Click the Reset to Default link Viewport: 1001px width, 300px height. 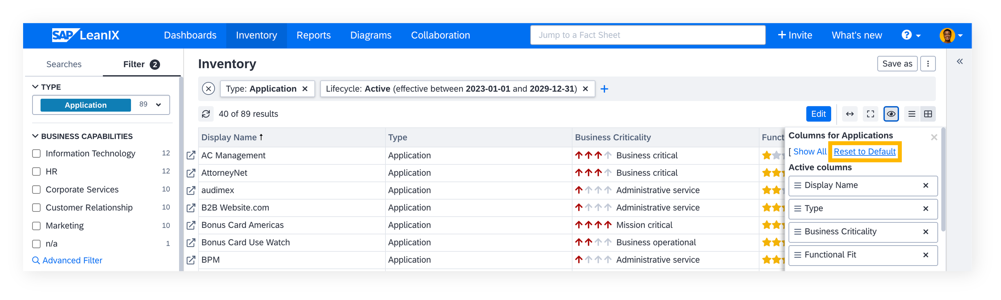click(x=864, y=152)
